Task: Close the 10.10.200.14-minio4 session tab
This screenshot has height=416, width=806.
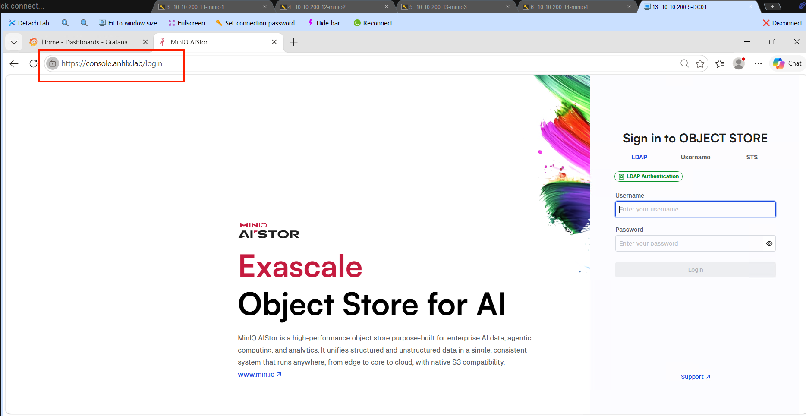Action: (x=629, y=7)
